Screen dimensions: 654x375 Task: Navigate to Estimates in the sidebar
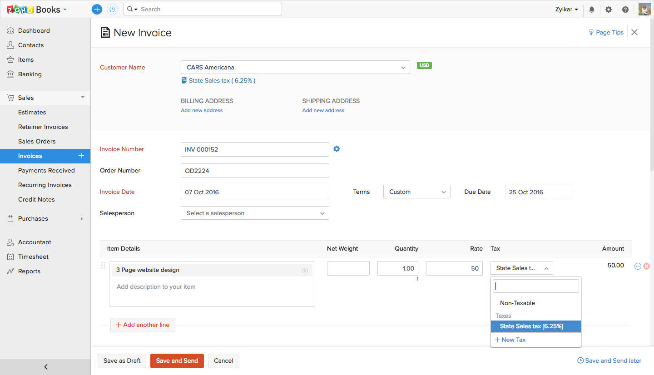(32, 112)
